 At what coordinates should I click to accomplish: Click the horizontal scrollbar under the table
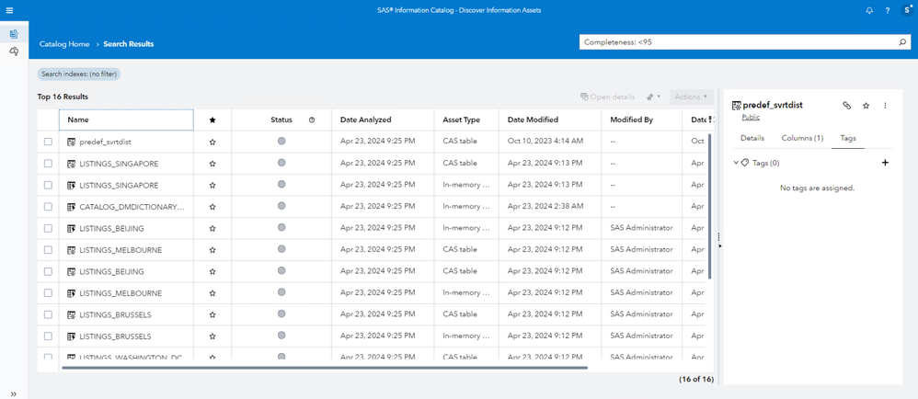coord(322,368)
